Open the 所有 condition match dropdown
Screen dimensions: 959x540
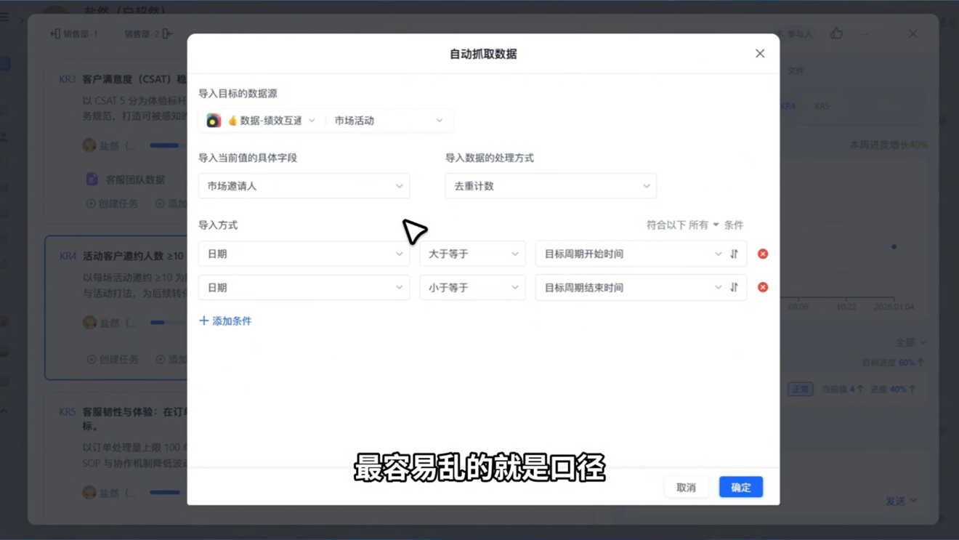(703, 225)
